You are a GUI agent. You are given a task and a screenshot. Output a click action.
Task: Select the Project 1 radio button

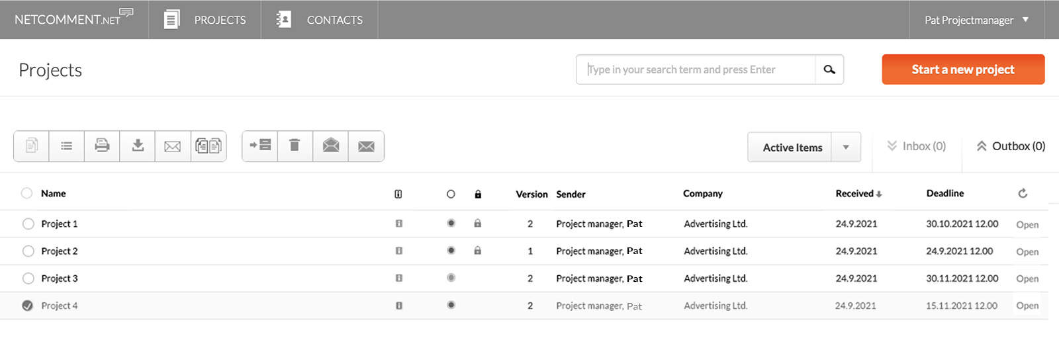pyautogui.click(x=28, y=224)
